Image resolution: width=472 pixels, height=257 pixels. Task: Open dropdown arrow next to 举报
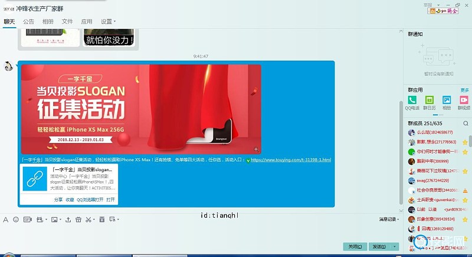pyautogui.click(x=438, y=5)
